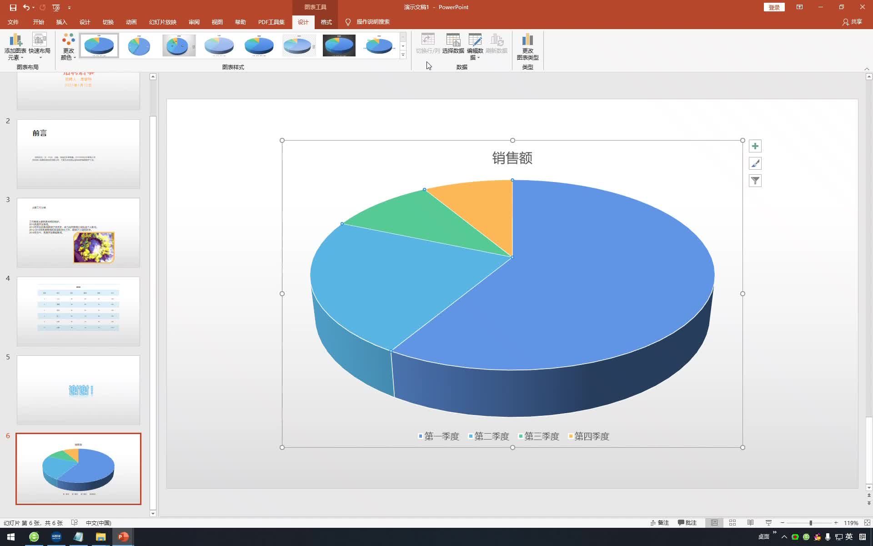Click legend entry 第三季度
The height and width of the screenshot is (546, 873).
pos(539,436)
